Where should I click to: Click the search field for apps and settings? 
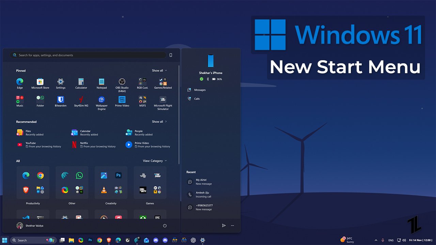click(x=88, y=55)
